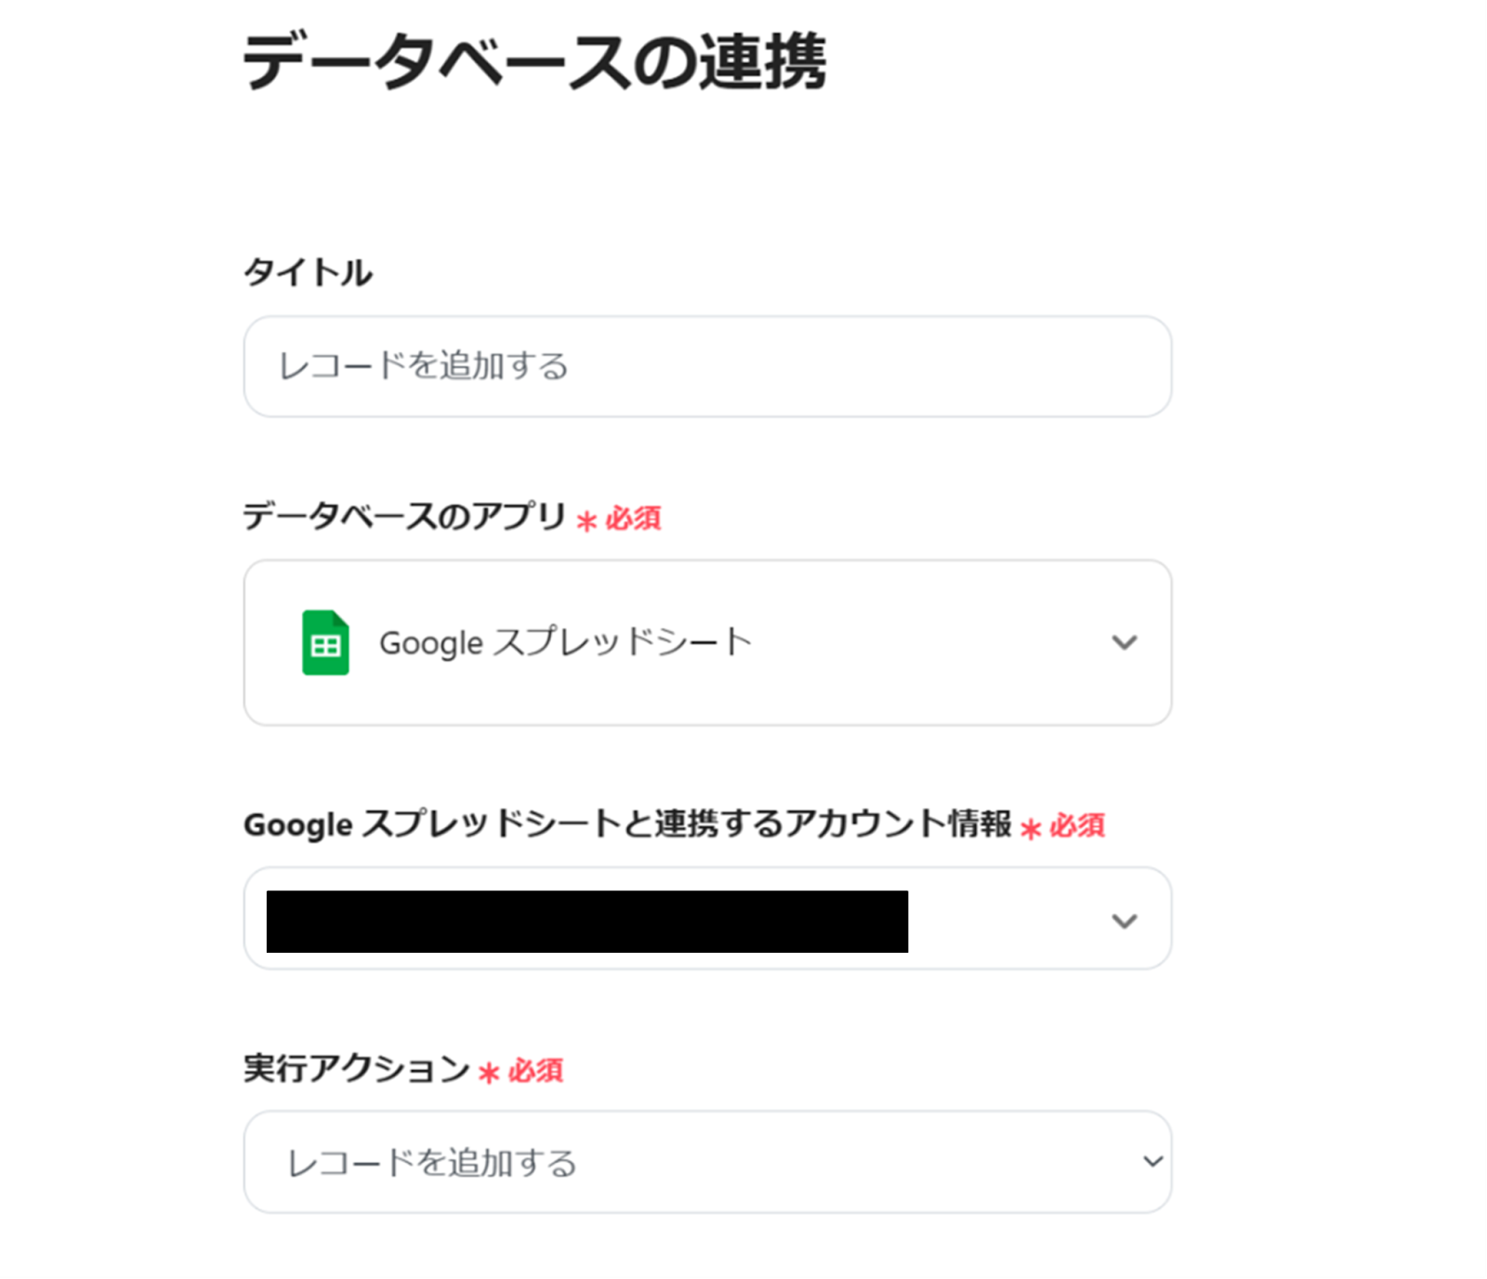The image size is (1487, 1279).
Task: Click the 実行アクション field label
Action: tap(357, 1069)
